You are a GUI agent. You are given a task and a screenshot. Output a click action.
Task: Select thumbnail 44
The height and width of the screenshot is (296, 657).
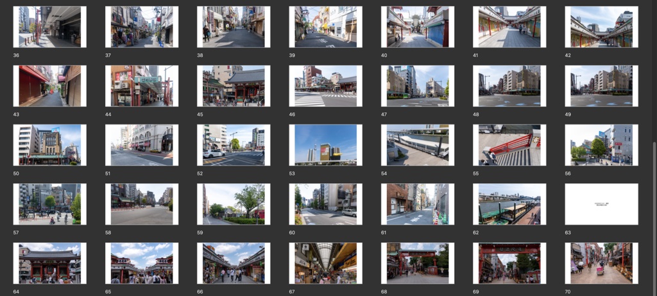(x=142, y=86)
